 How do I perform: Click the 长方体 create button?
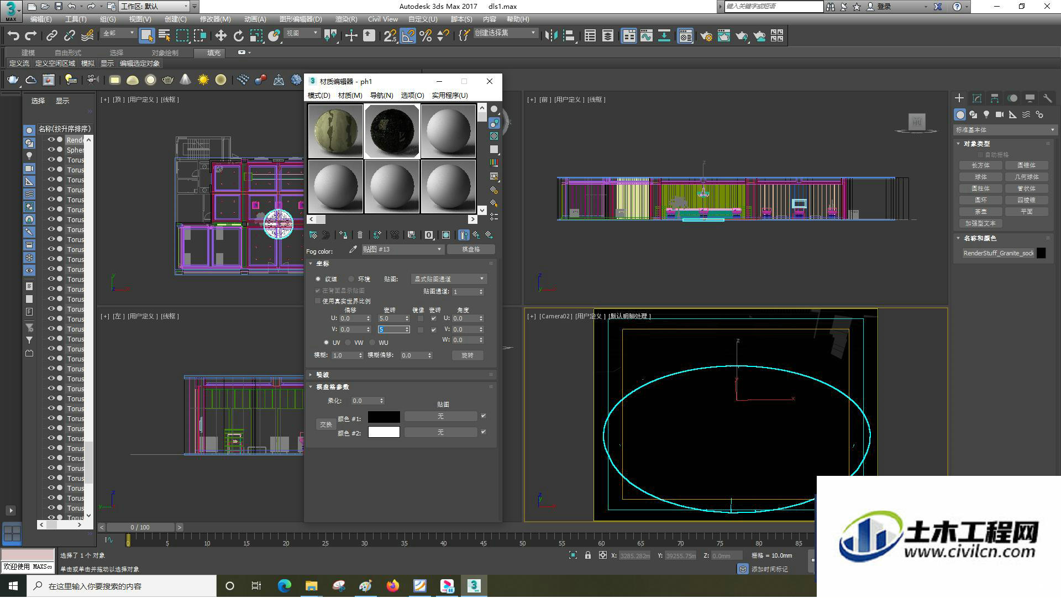point(980,165)
